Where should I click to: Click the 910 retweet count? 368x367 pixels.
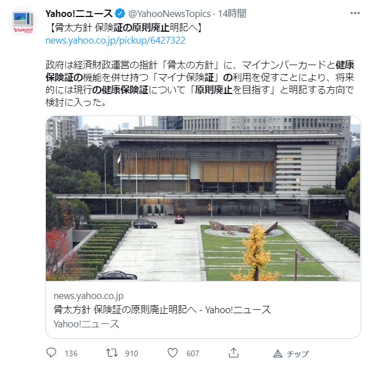(132, 353)
